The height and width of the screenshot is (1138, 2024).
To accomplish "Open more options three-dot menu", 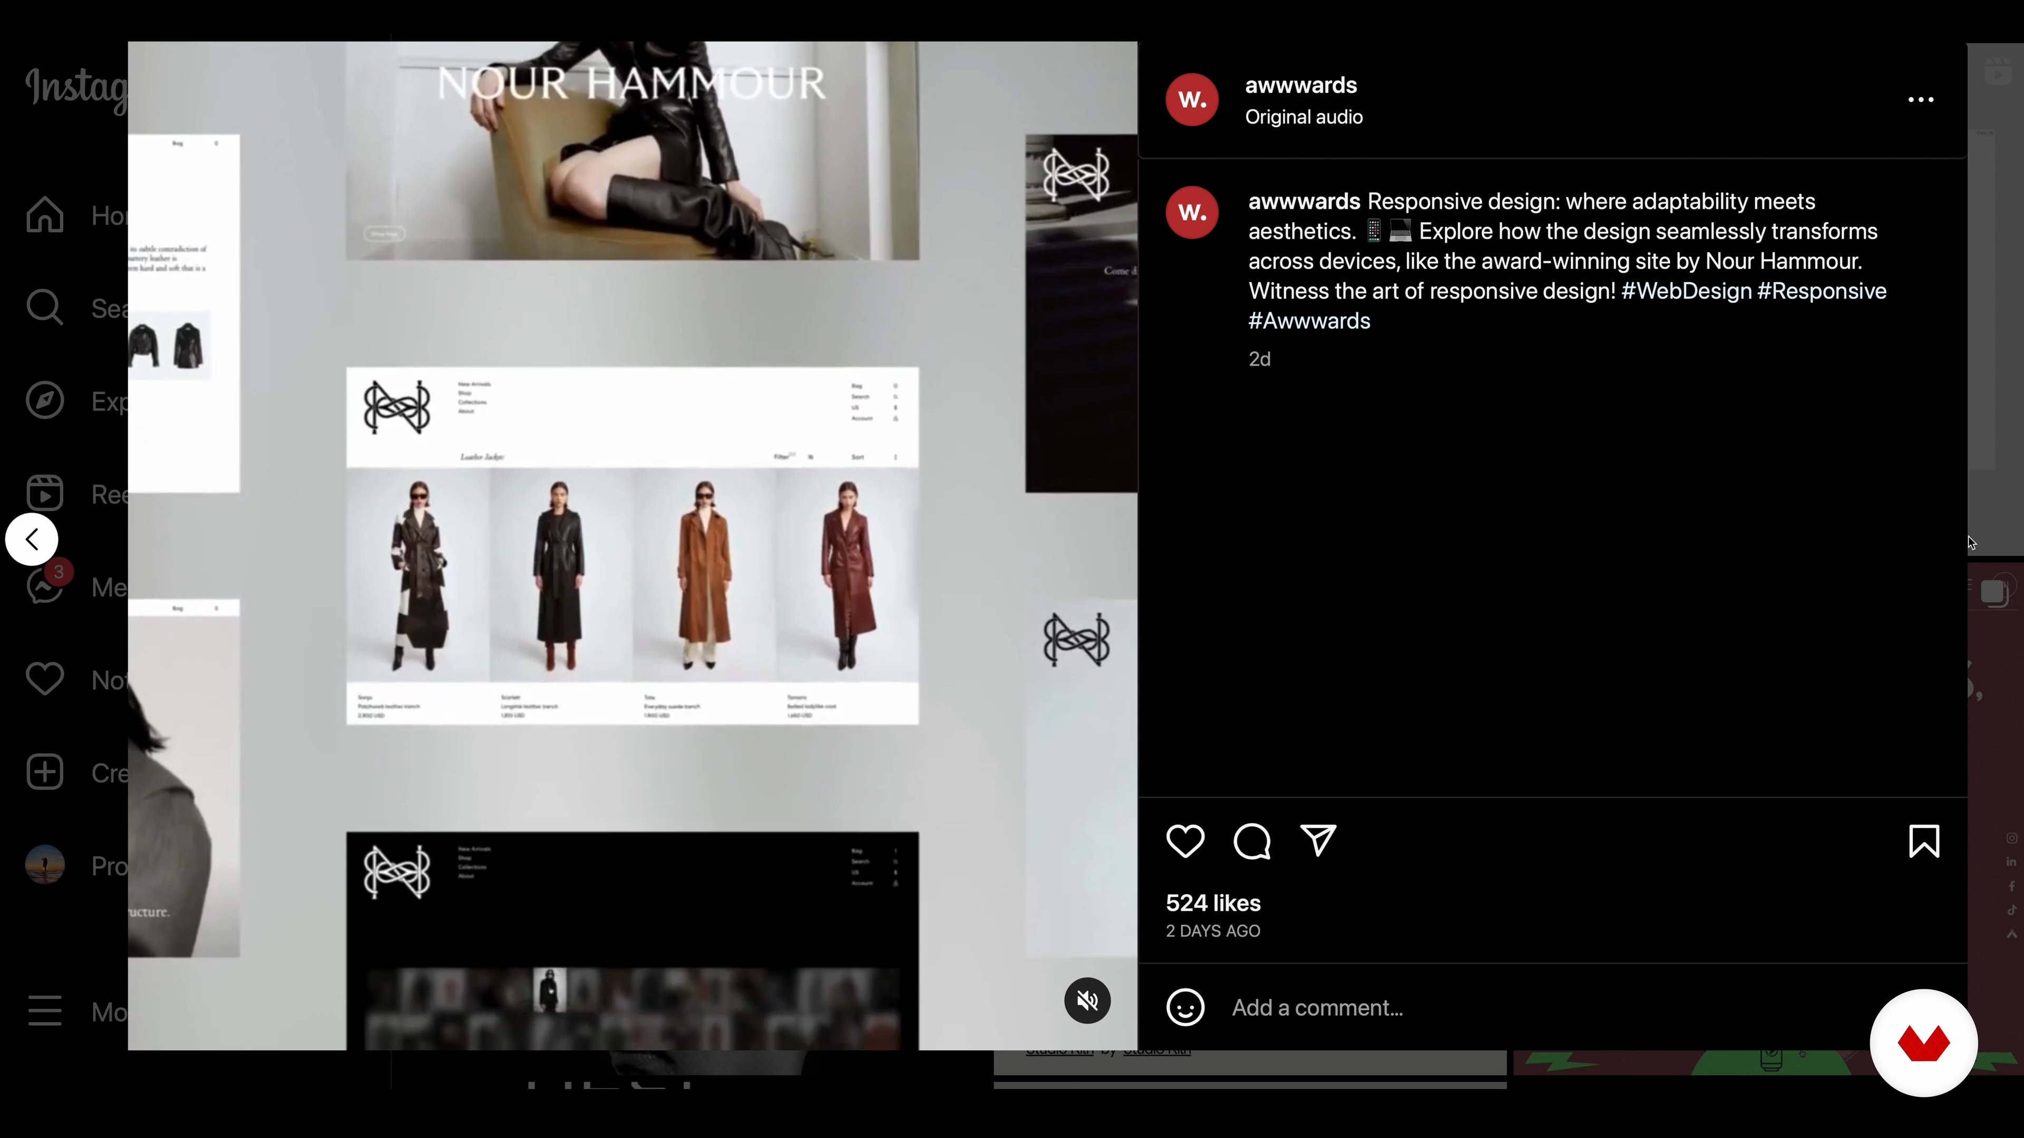I will (1921, 100).
